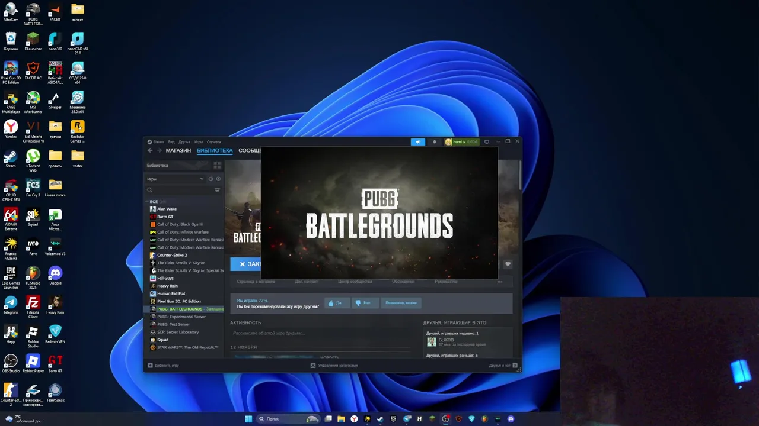Open the Обсуждения link
This screenshot has width=759, height=426.
(403, 282)
